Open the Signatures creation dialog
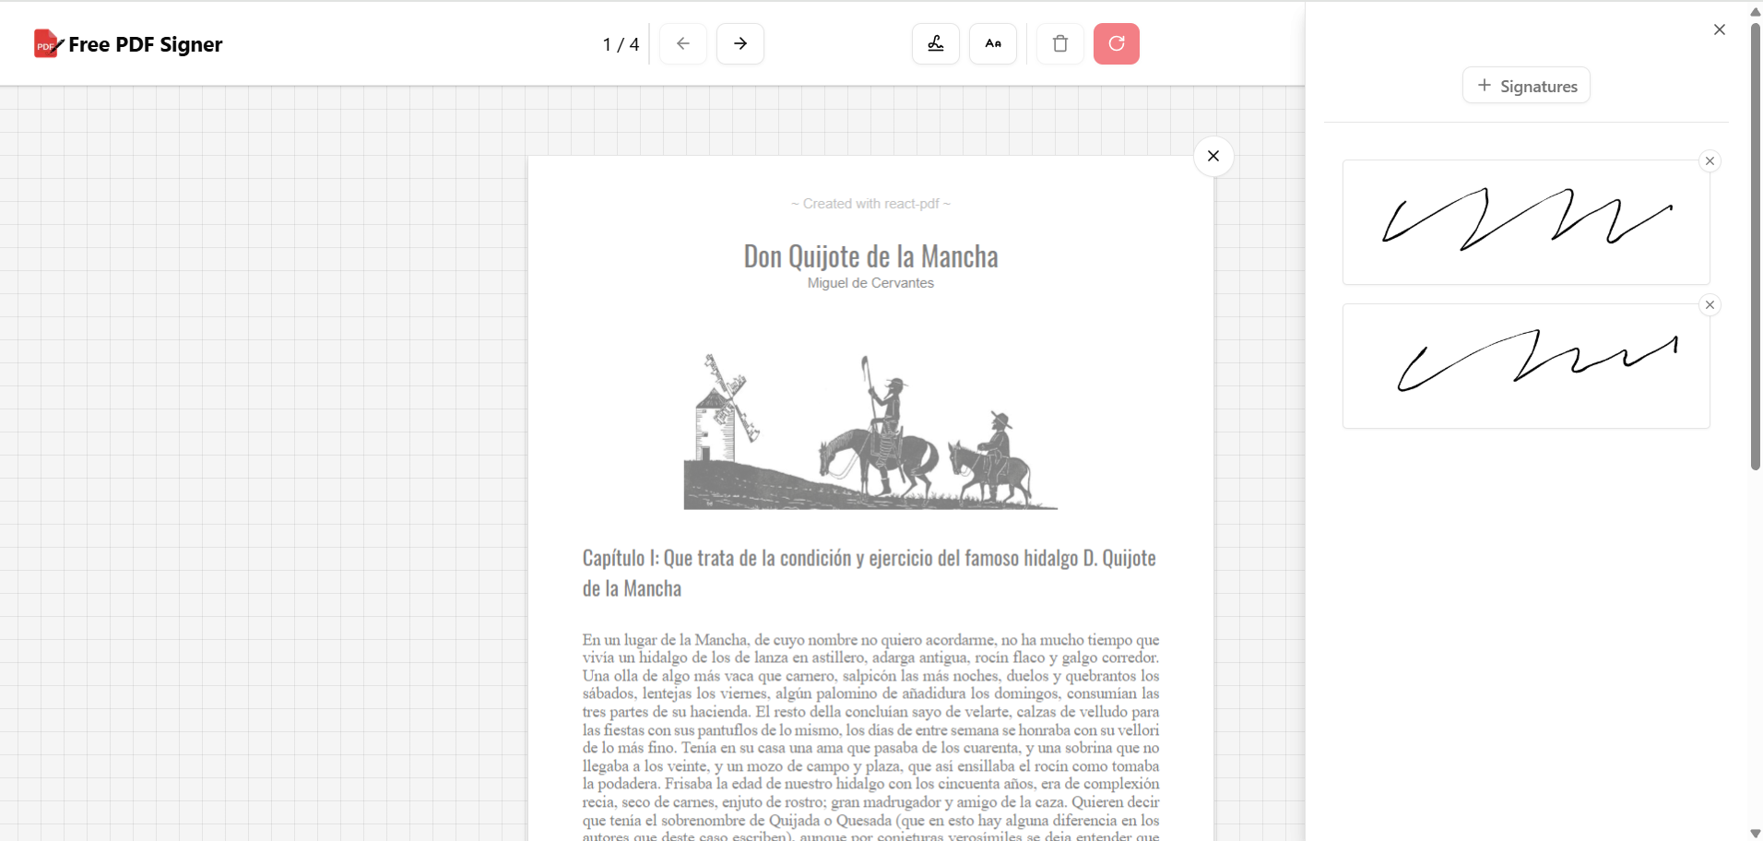This screenshot has height=841, width=1763. (x=1525, y=85)
